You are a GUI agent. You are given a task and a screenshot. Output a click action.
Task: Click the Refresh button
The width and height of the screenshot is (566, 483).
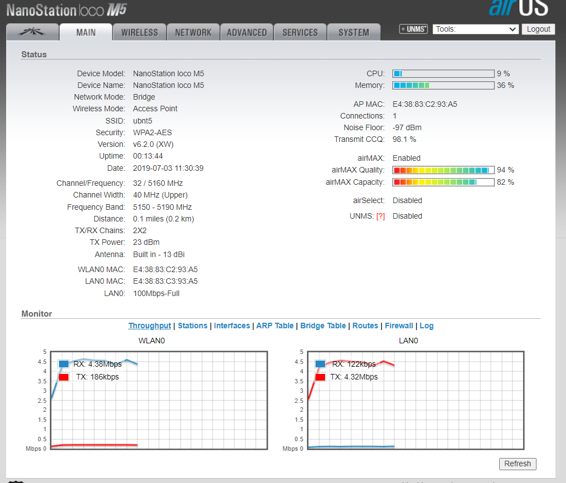coord(518,464)
